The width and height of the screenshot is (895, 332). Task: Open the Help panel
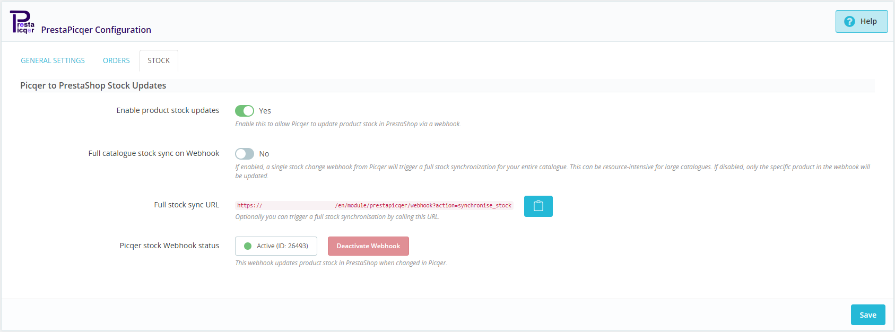(861, 21)
